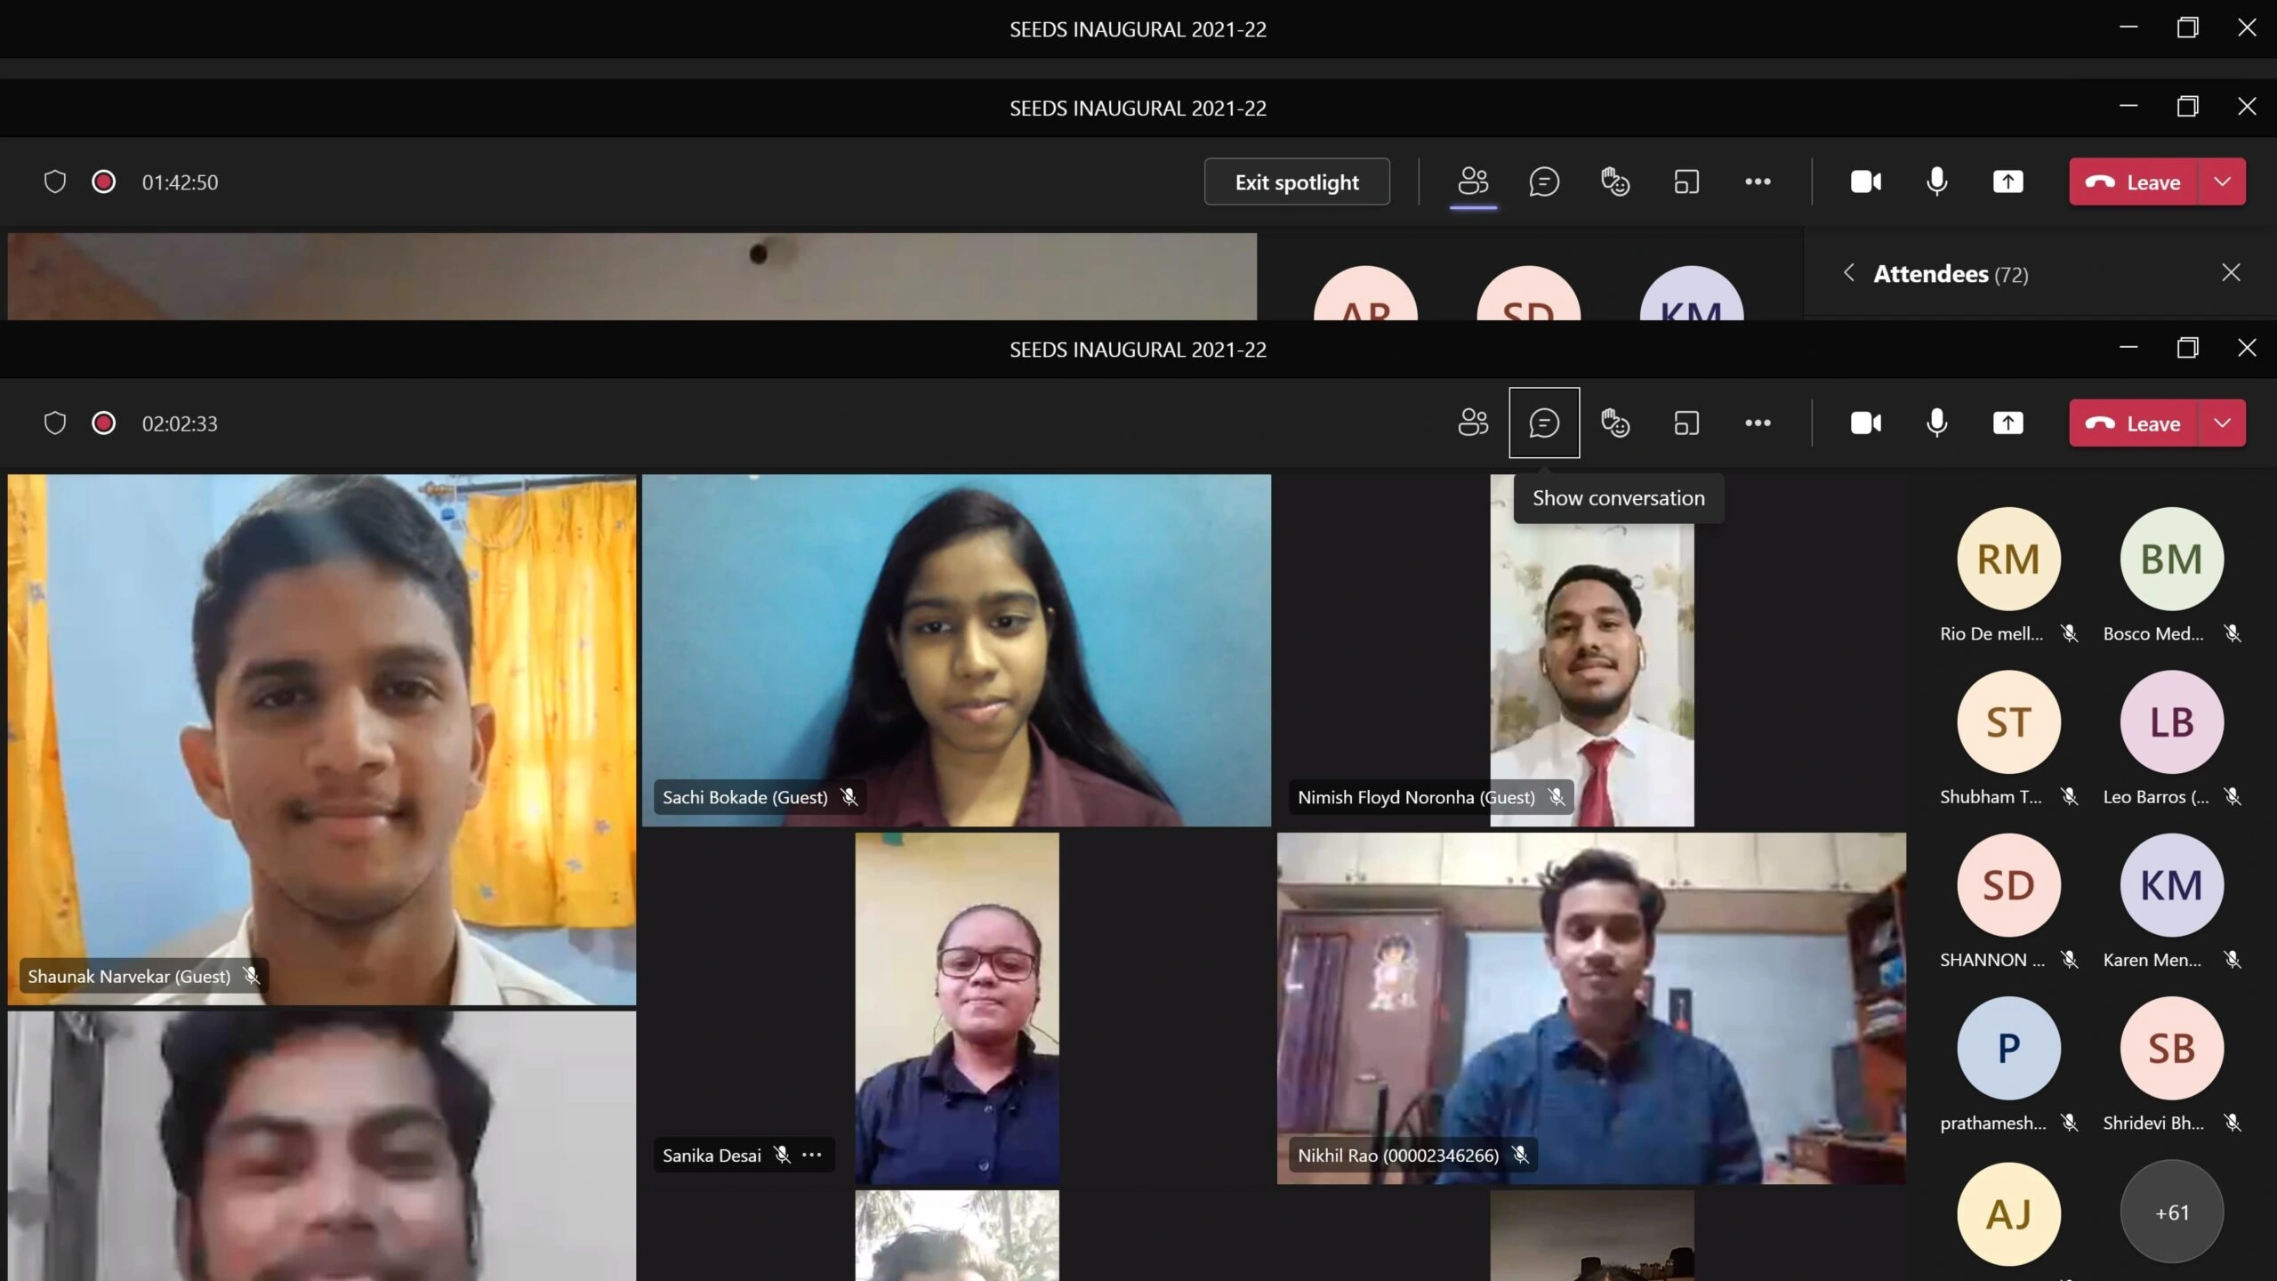
Task: Click the 01:42:50 meeting timer
Action: point(180,181)
